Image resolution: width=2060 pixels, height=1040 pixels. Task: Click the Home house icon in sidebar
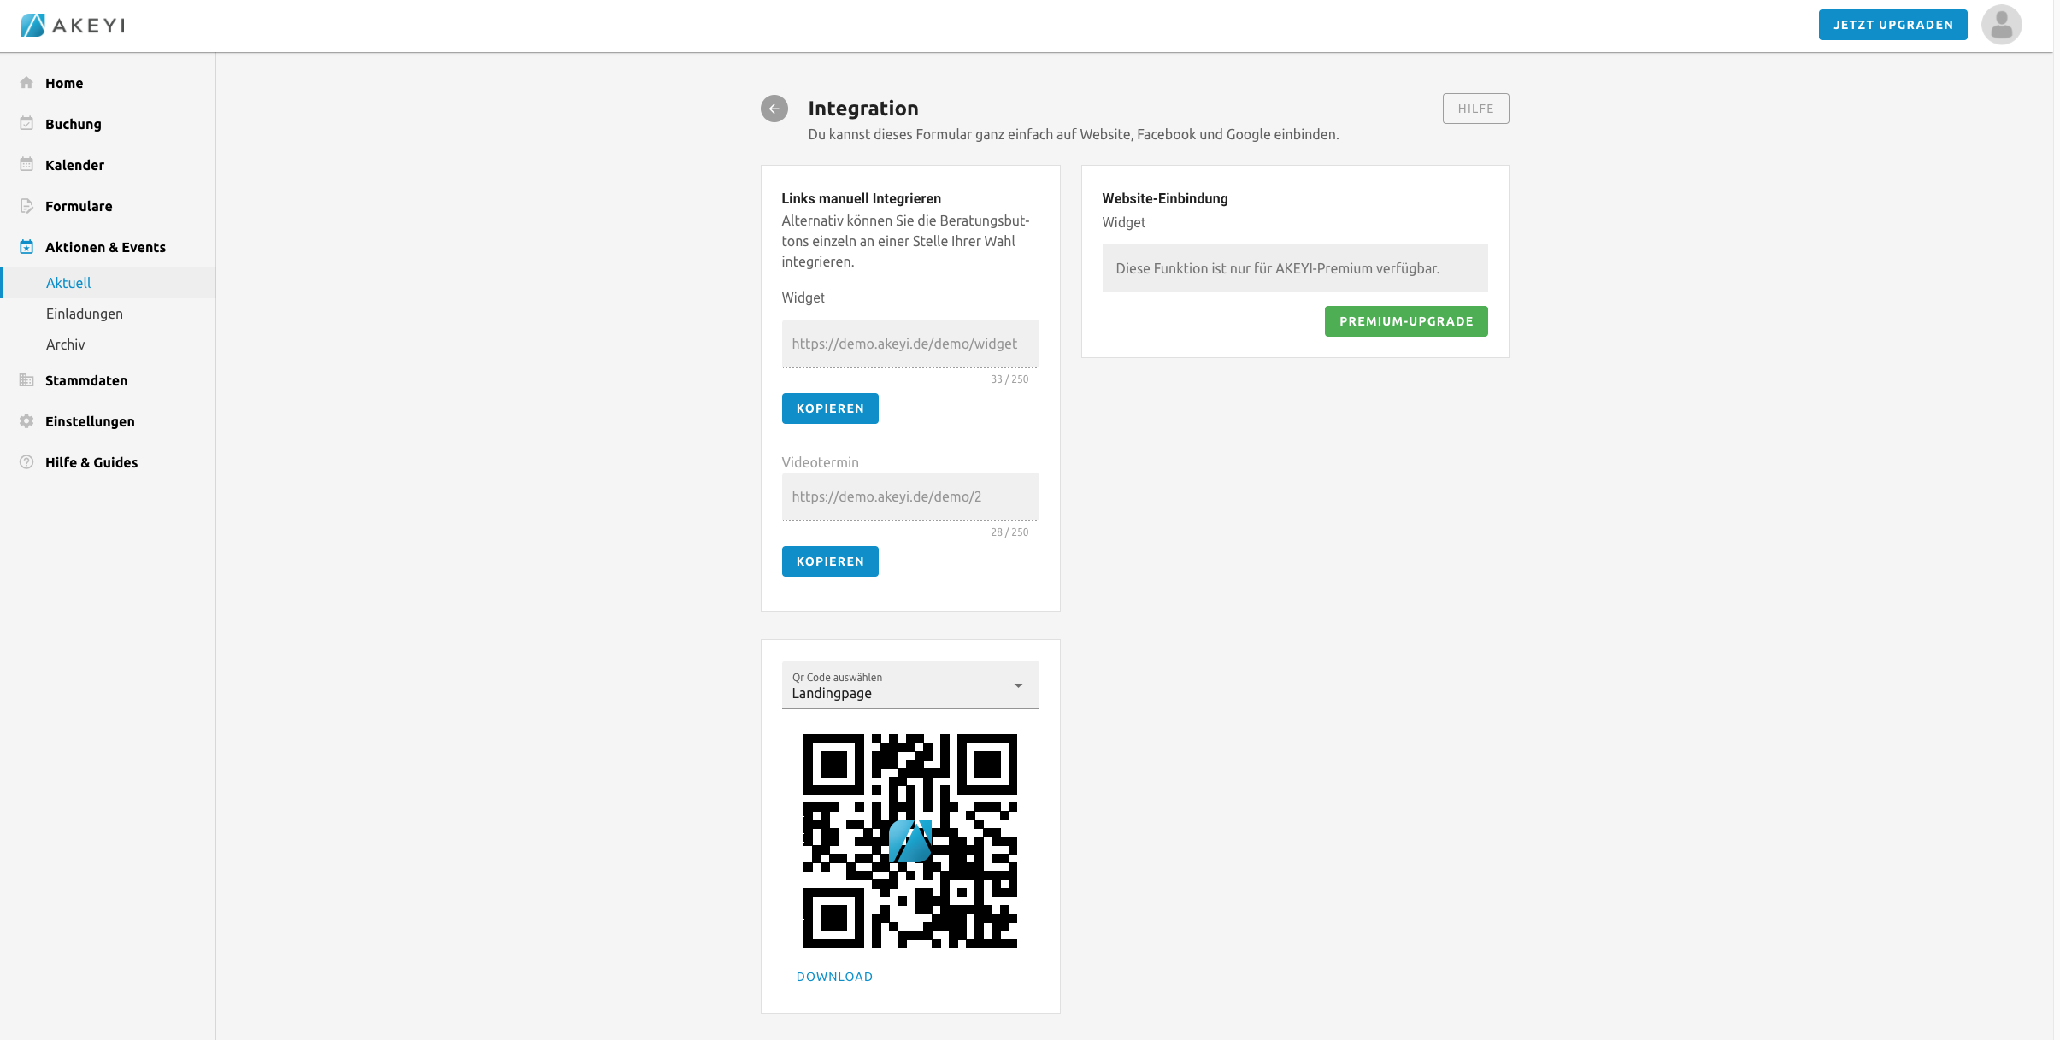pos(26,83)
